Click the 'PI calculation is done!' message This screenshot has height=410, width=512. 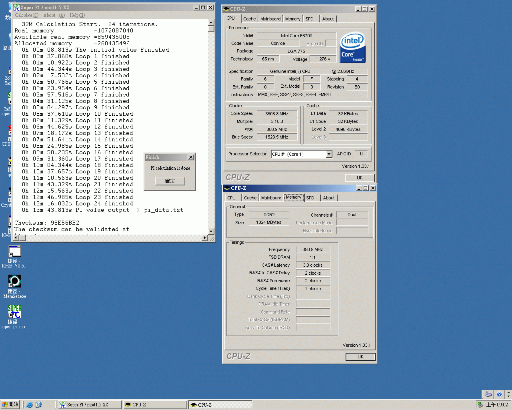[171, 168]
